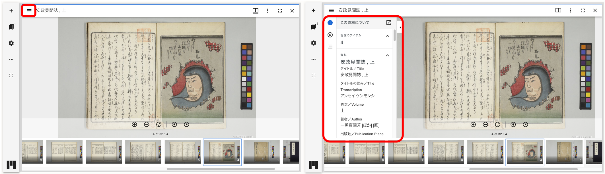The width and height of the screenshot is (605, 174).
Task: Select thumbnail number 6 in the left viewer
Action: pos(143,151)
